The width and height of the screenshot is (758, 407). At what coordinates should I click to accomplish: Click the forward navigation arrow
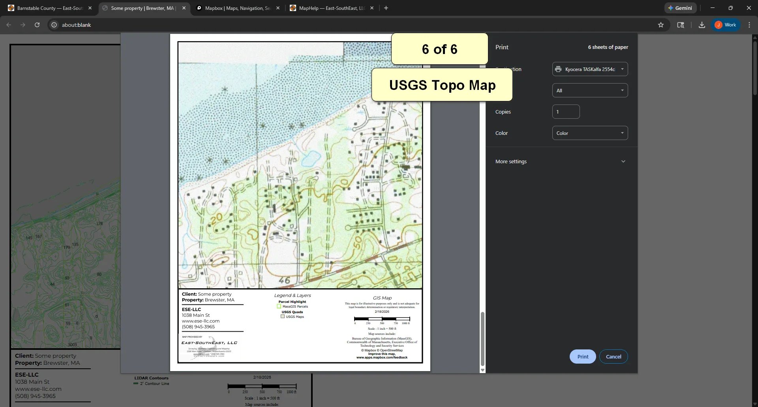pos(23,24)
